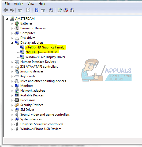The width and height of the screenshot is (142, 147).
Task: Click the blue Help question mark icon
Action: (x=36, y=10)
